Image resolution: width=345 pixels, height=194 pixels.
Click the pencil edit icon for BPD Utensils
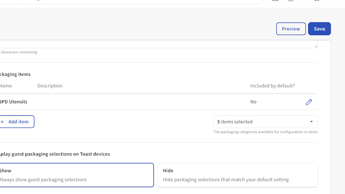pos(309,102)
